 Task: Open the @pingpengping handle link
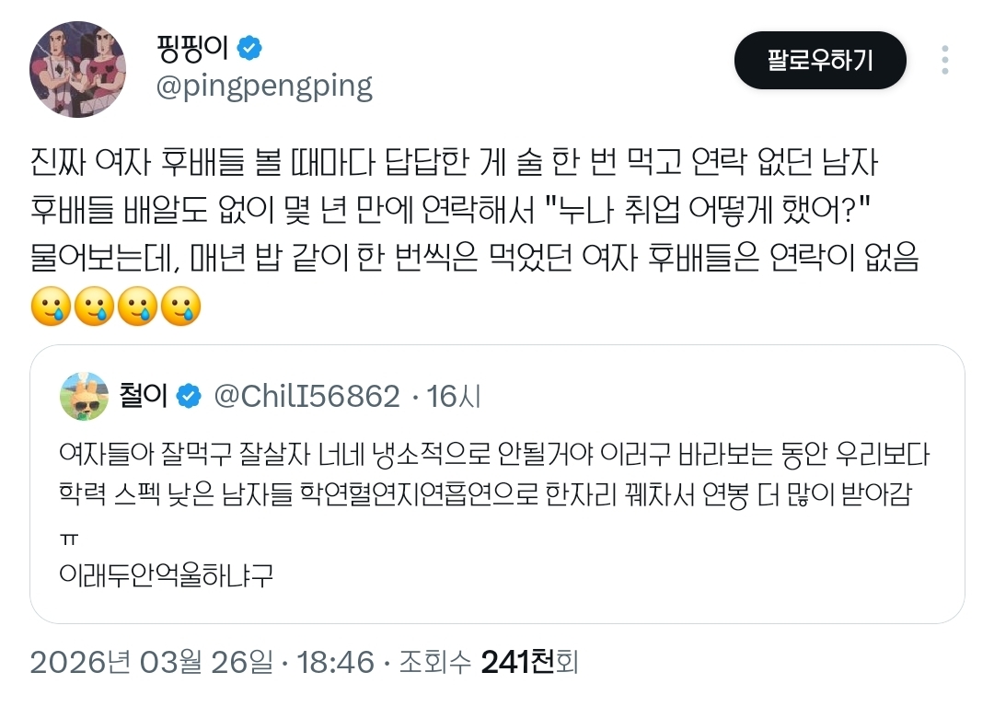[264, 87]
